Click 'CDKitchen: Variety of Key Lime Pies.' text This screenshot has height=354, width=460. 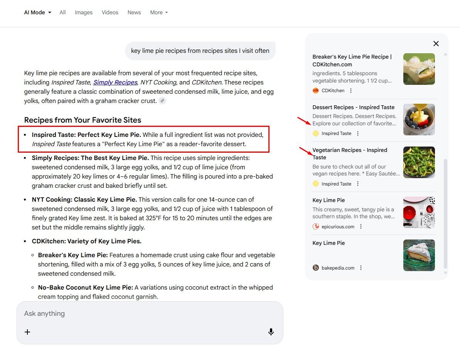pos(86,241)
